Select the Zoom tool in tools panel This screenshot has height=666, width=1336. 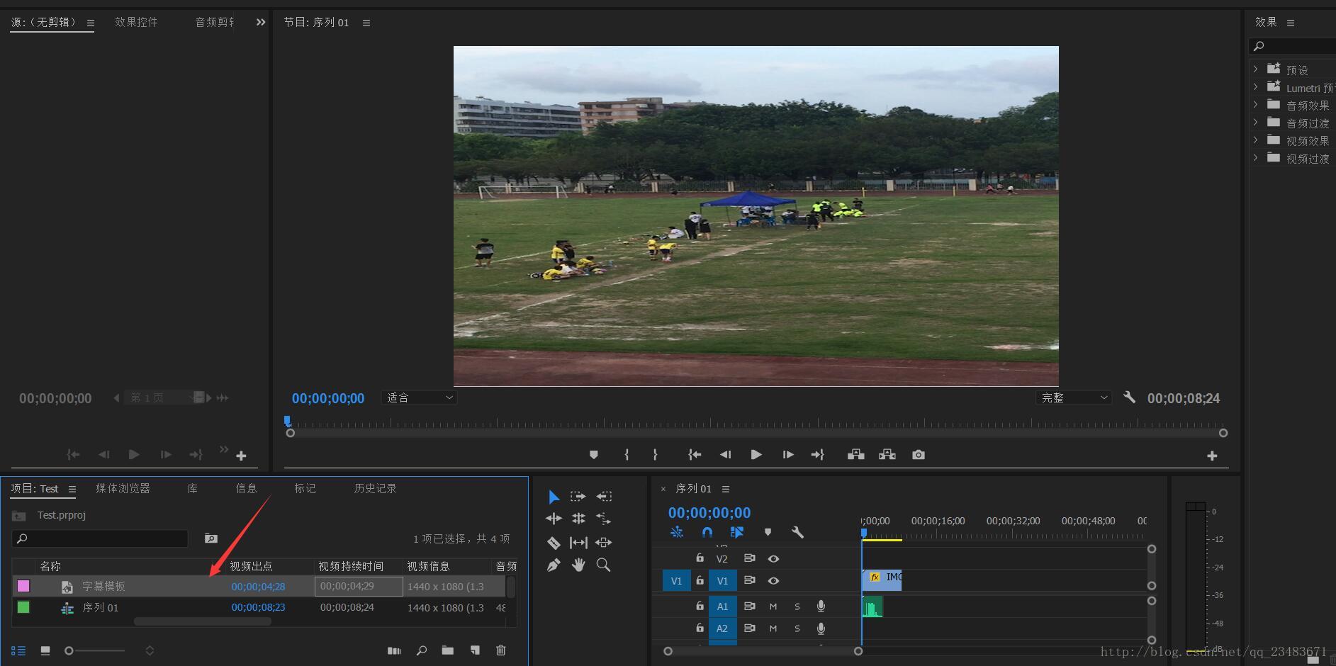(x=603, y=565)
